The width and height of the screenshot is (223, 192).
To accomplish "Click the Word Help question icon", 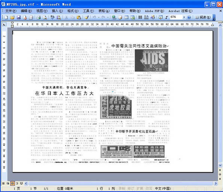I will coord(189,18).
